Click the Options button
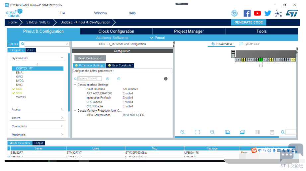 [13, 44]
